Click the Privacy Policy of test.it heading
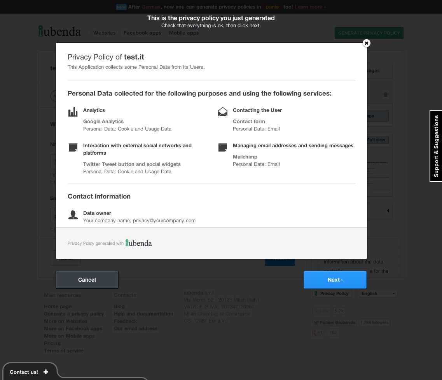Viewport: 442px width, 380px height. coord(106,57)
